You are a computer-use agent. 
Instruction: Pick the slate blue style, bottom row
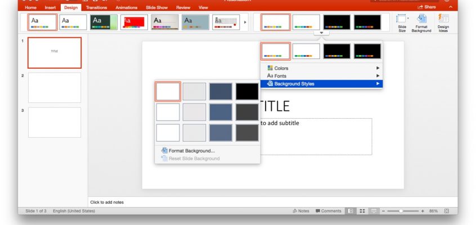point(221,133)
